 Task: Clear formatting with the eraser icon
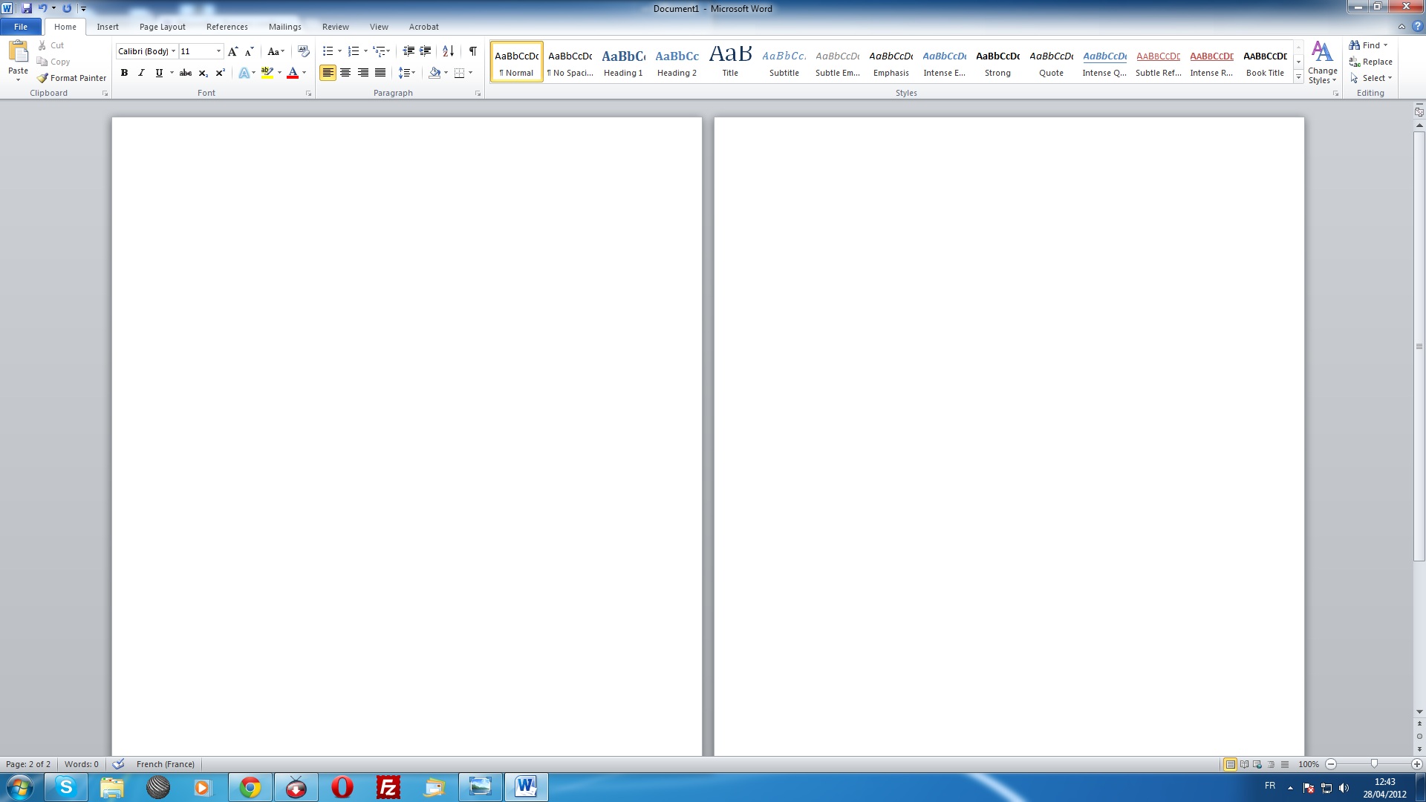303,51
